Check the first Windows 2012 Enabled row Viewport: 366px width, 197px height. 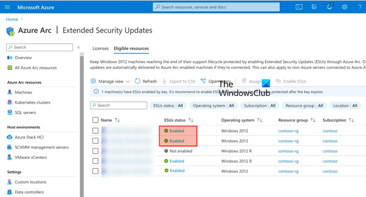coord(95,131)
